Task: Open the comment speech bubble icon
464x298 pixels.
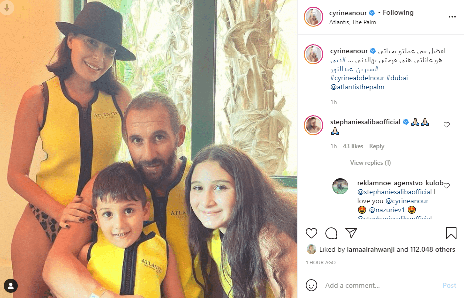Action: (x=331, y=233)
